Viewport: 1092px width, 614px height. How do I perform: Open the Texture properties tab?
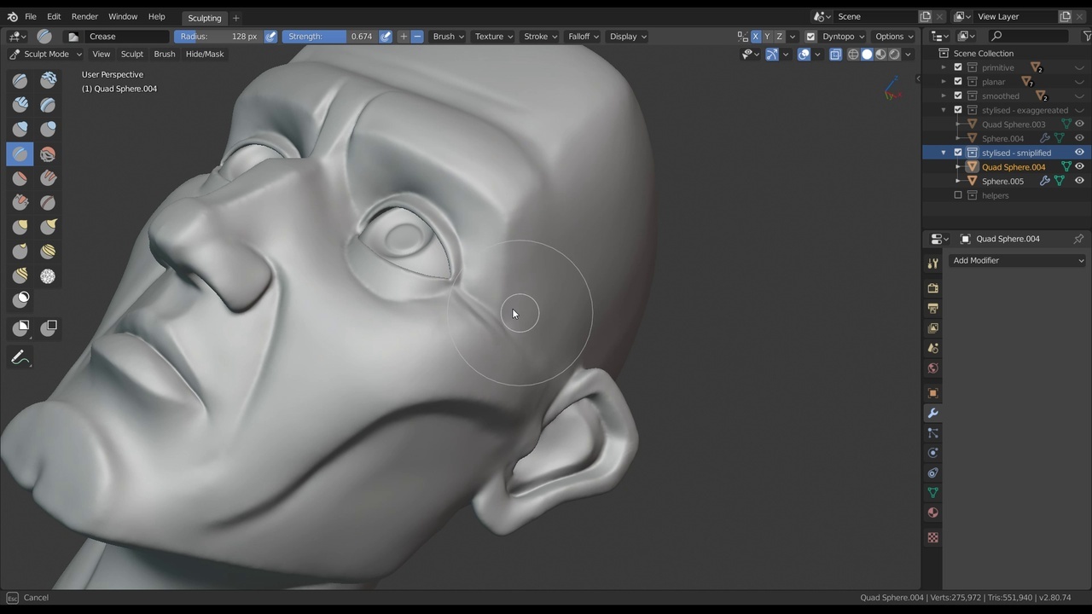tap(932, 537)
